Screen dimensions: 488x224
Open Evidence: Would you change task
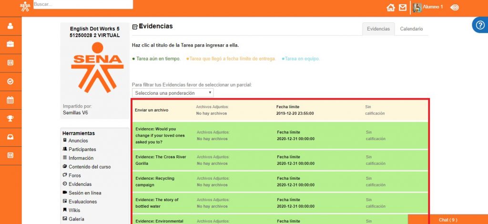click(x=160, y=135)
